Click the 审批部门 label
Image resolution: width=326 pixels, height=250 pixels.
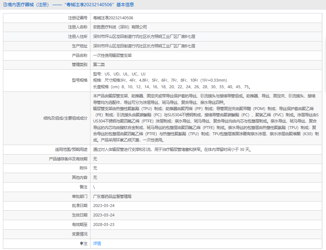click(79, 196)
